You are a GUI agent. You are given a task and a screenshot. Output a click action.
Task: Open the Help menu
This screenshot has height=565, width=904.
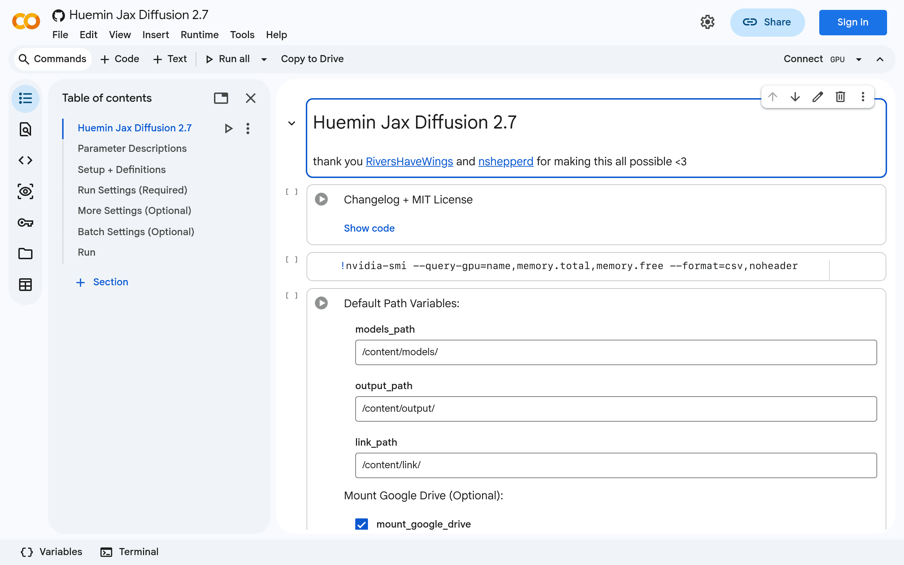(x=276, y=35)
